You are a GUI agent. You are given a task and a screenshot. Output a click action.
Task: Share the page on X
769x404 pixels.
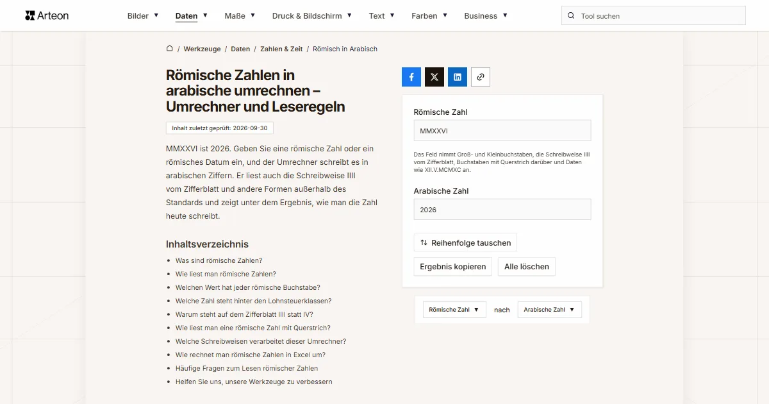[x=434, y=77]
